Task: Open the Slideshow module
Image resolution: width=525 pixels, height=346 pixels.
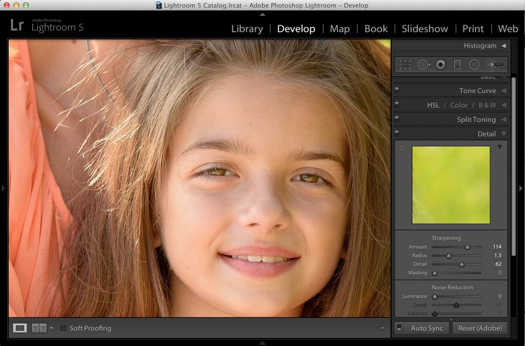Action: click(x=425, y=29)
